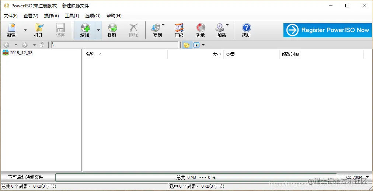Sort by the 修改时间 column header
Image resolution: width=373 pixels, height=191 pixels.
[x=322, y=54]
